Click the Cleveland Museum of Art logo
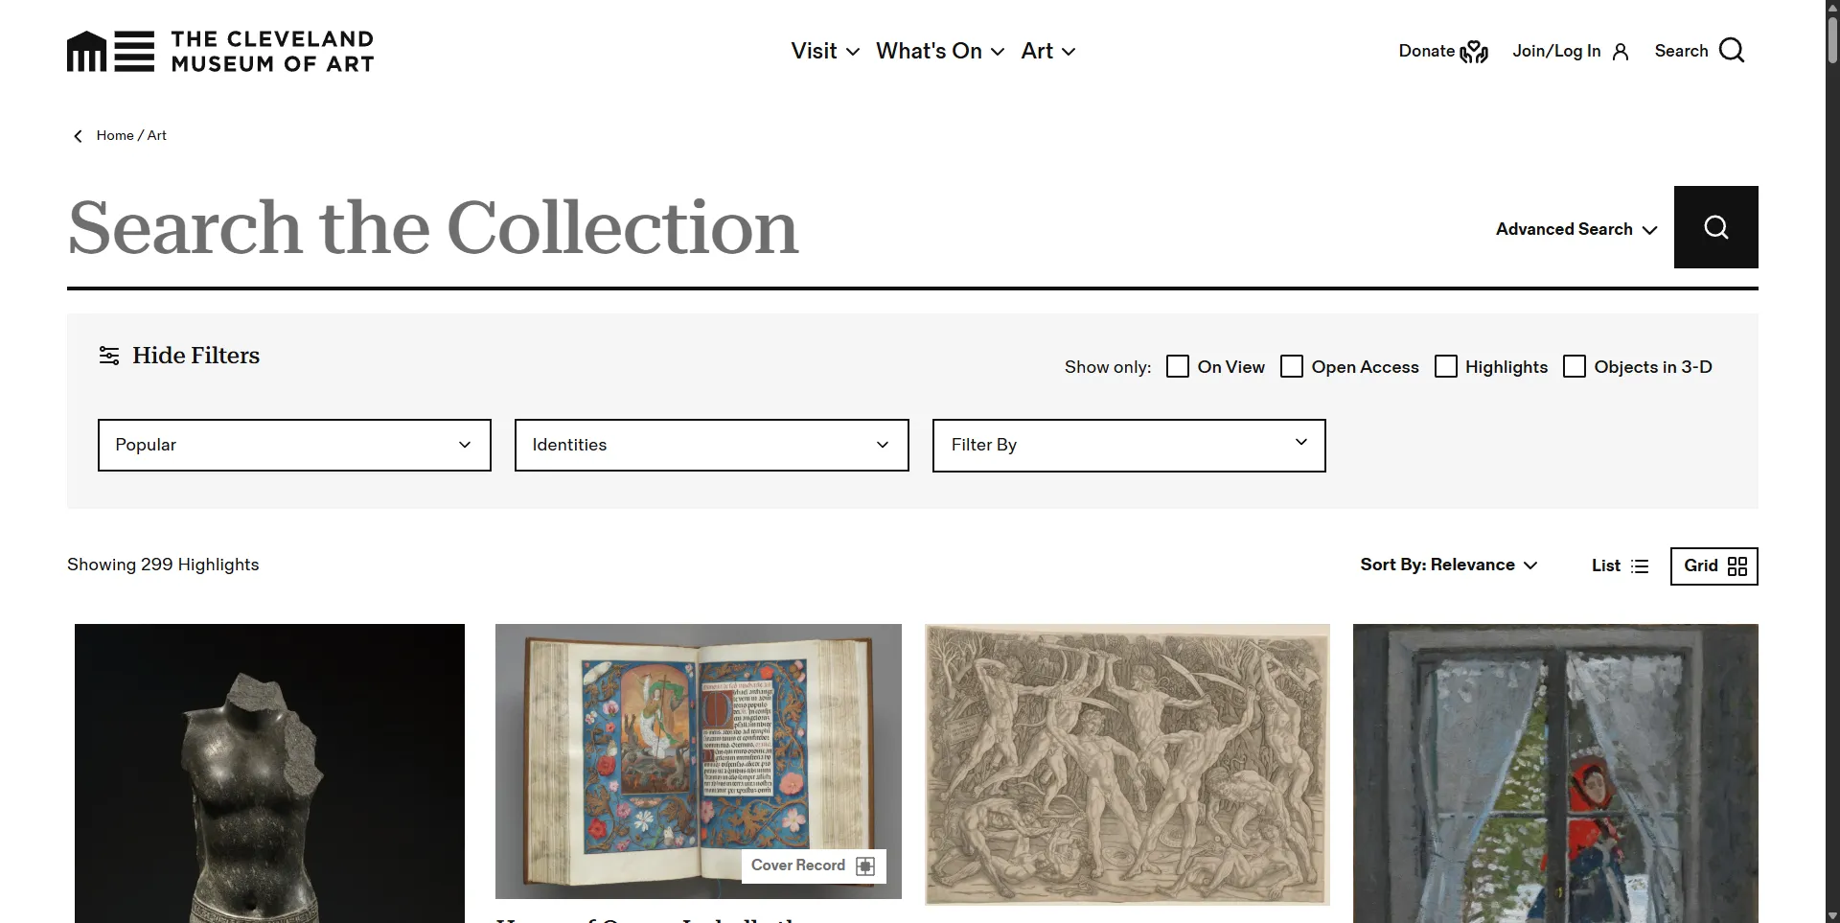Screen dimensions: 1840x923 click(x=220, y=51)
